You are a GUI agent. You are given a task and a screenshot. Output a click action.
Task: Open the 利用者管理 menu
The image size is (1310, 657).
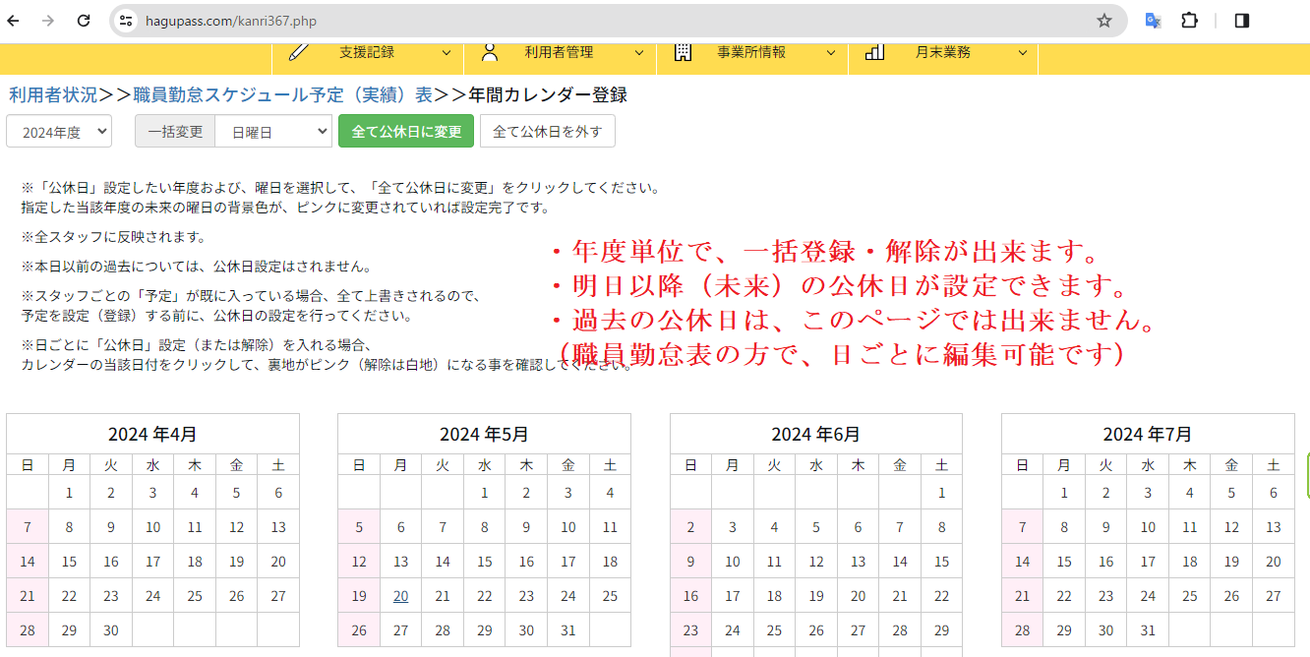(x=559, y=53)
